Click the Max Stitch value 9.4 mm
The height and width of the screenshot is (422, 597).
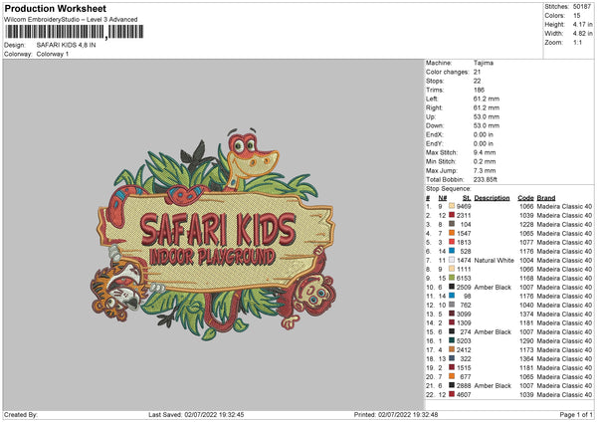point(485,152)
